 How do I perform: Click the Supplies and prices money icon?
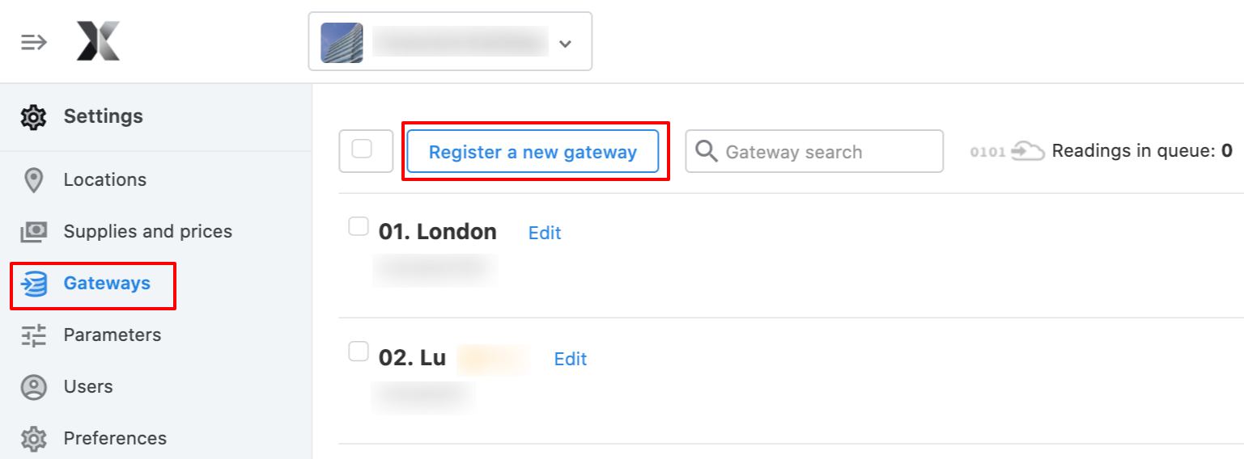pos(33,232)
